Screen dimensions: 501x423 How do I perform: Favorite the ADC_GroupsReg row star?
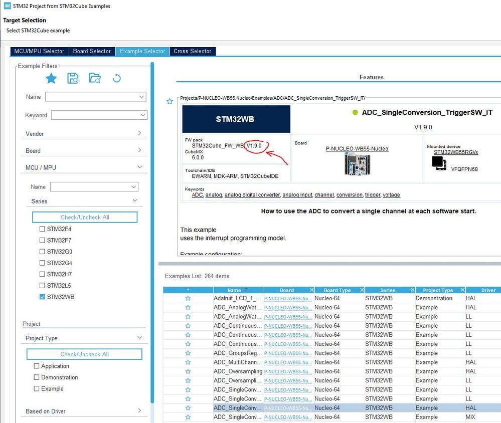coord(188,353)
